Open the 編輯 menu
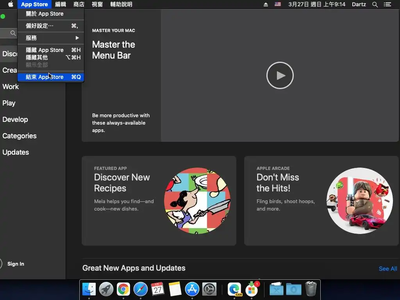Viewport: 400px width, 300px height. point(61,4)
